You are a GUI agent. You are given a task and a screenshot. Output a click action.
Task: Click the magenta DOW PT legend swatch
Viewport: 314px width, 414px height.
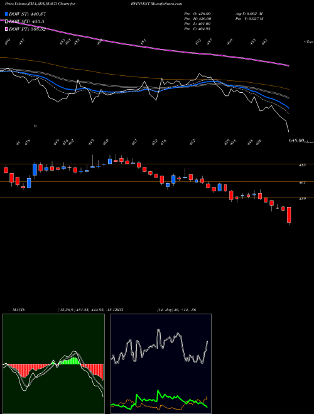6,29
